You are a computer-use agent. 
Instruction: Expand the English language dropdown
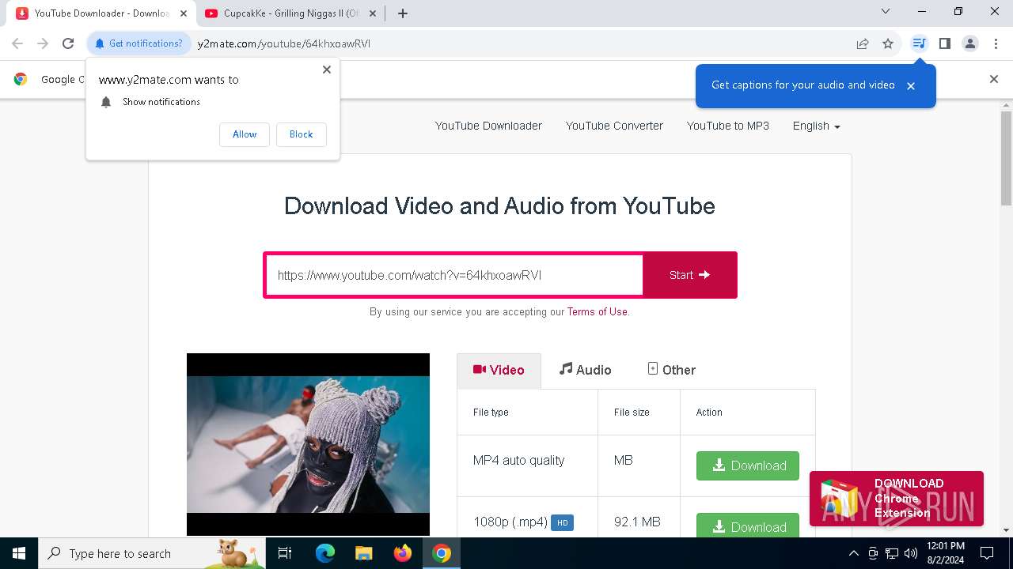(816, 126)
